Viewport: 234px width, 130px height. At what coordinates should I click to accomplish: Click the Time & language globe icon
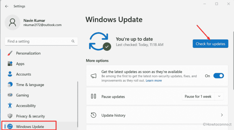point(10,84)
